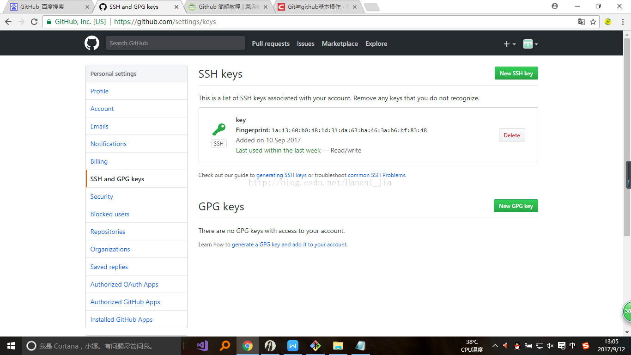Click the green padlock secure icon
Viewport: 631px width, 355px height.
pyautogui.click(x=49, y=22)
